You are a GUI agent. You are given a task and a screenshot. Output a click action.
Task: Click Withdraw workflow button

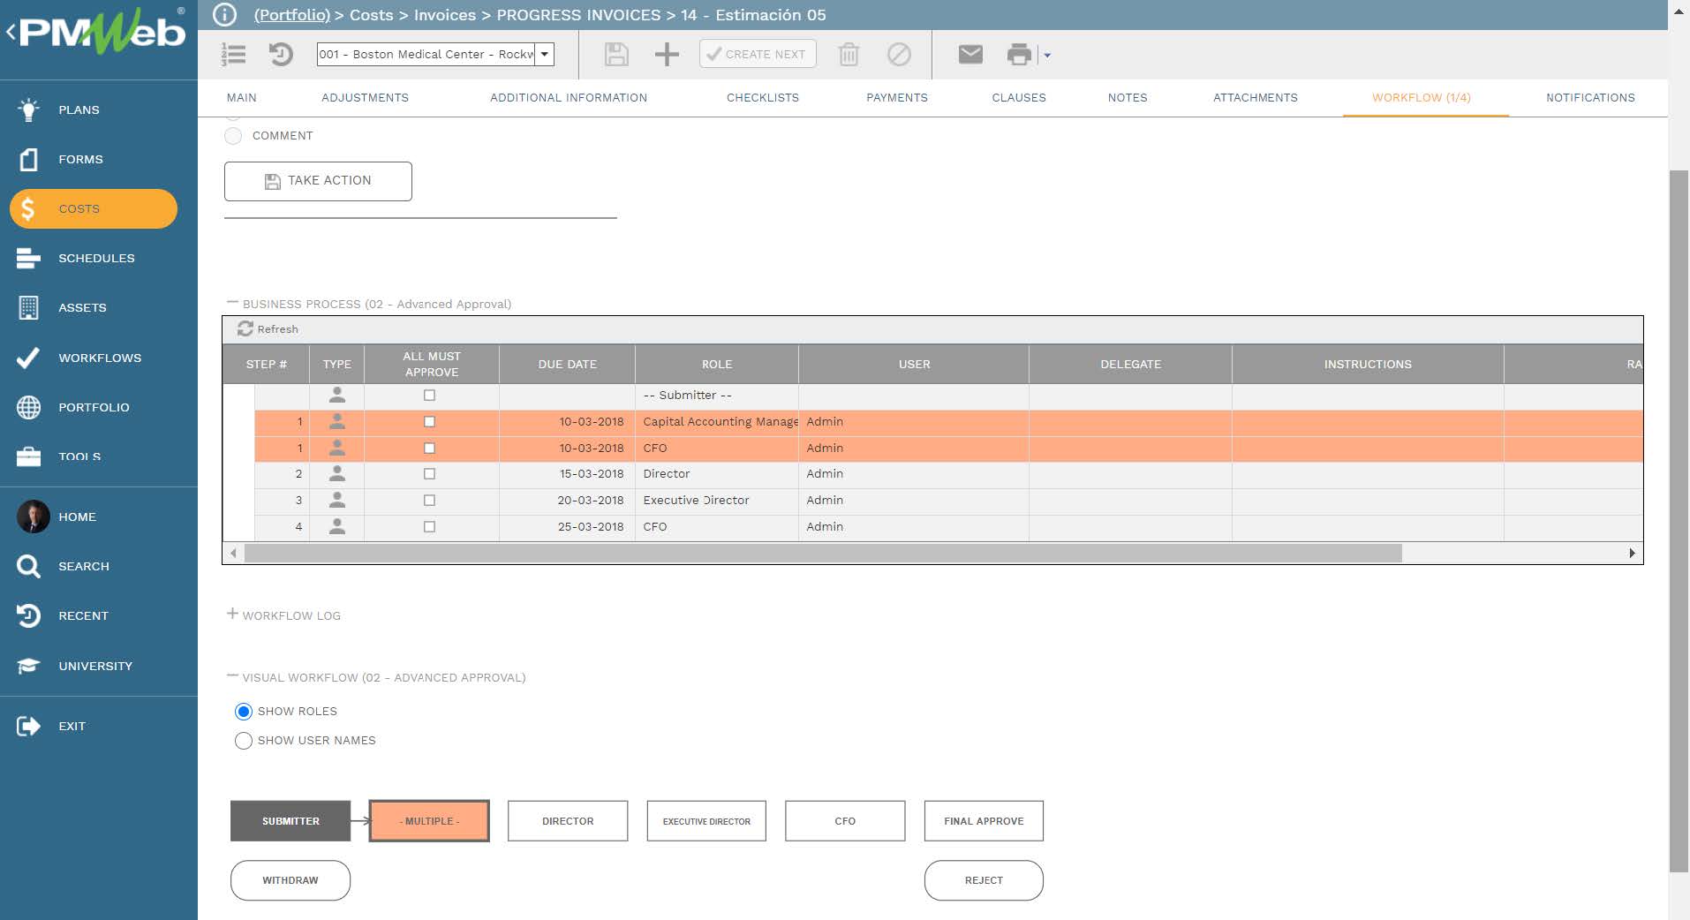coord(290,880)
